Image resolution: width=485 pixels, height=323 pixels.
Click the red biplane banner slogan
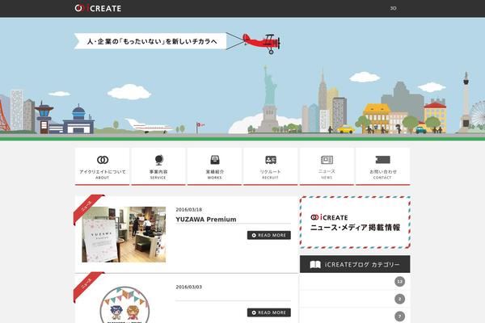tap(150, 41)
